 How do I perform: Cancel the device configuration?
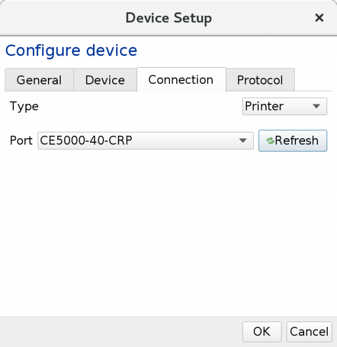[309, 332]
